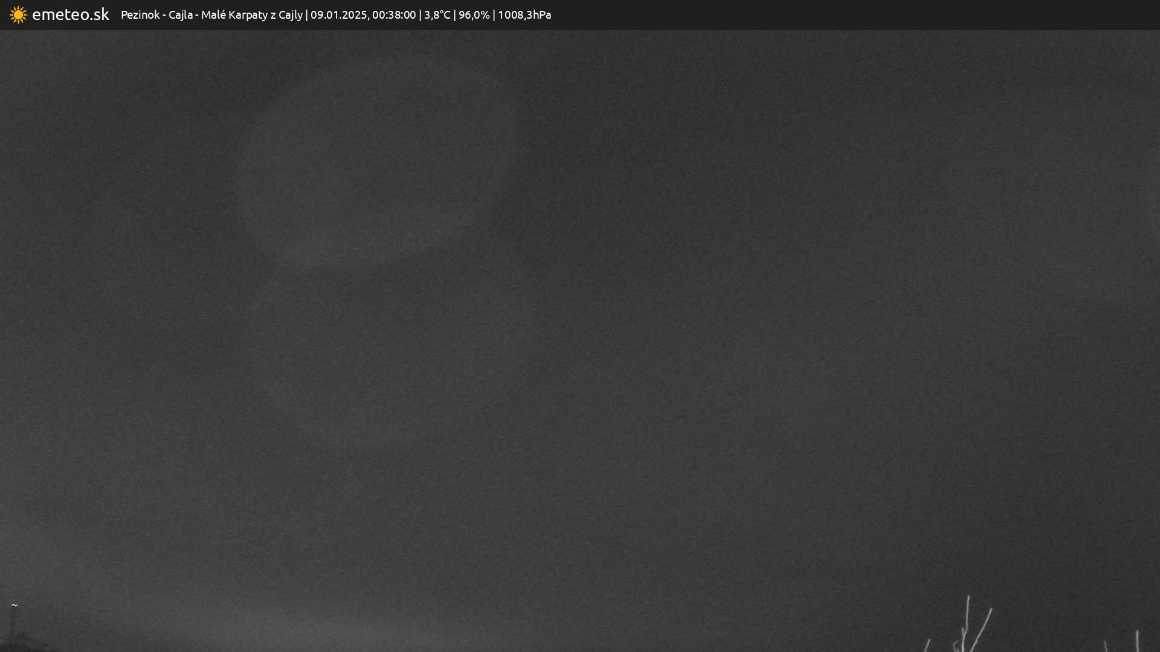Click the emeteo.sk site name text
The height and width of the screenshot is (652, 1160).
tap(71, 14)
